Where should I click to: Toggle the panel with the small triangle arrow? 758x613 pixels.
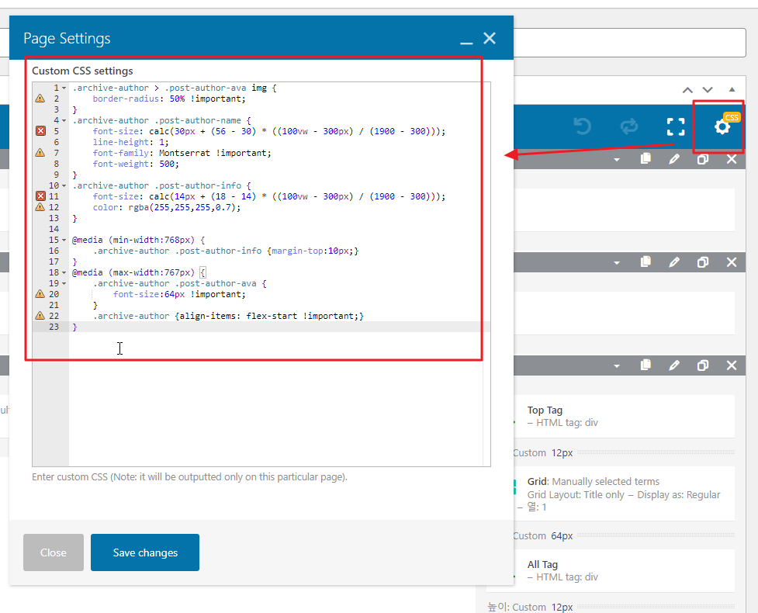point(732,89)
